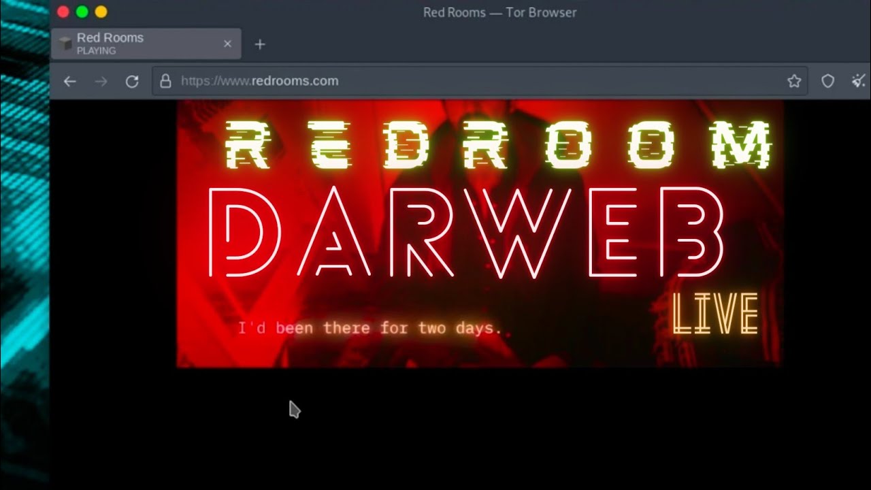Screen dimensions: 871x490
Task: Bookmark this page with the star
Action: click(x=794, y=81)
